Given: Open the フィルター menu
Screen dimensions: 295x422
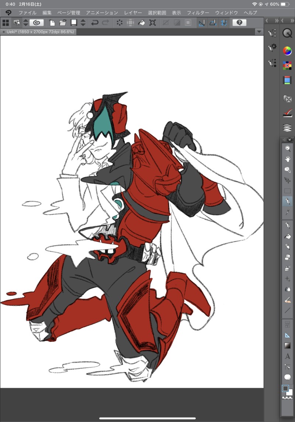Looking at the screenshot, I should point(198,13).
